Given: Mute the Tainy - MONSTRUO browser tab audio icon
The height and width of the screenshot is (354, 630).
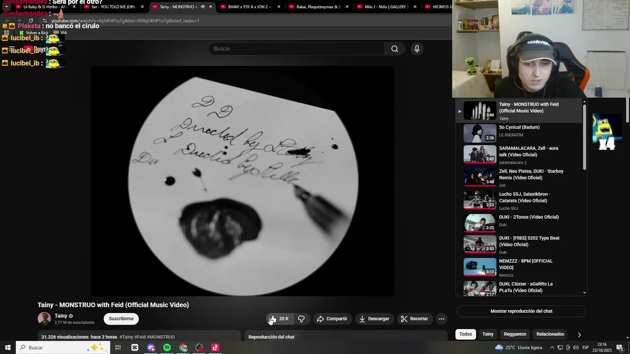Looking at the screenshot, I should coord(203,7).
